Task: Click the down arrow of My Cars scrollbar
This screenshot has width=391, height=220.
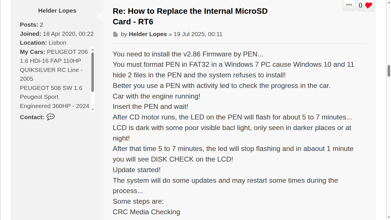Action: (x=92, y=109)
